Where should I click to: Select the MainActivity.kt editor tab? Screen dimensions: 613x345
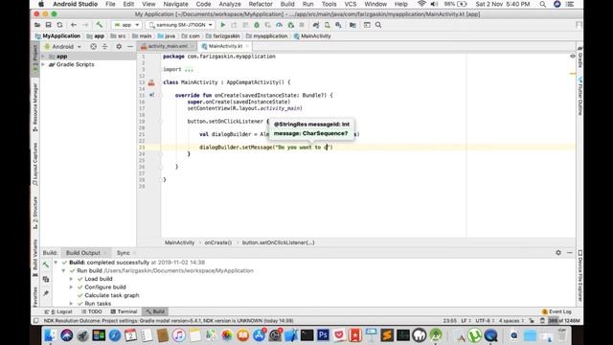click(225, 46)
